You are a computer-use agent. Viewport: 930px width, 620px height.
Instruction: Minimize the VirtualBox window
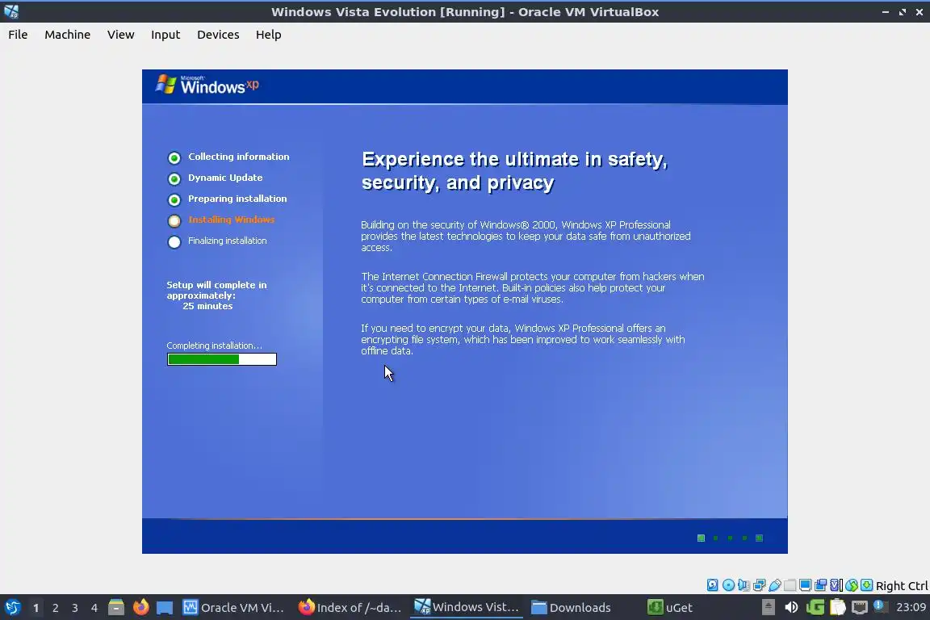click(x=885, y=12)
